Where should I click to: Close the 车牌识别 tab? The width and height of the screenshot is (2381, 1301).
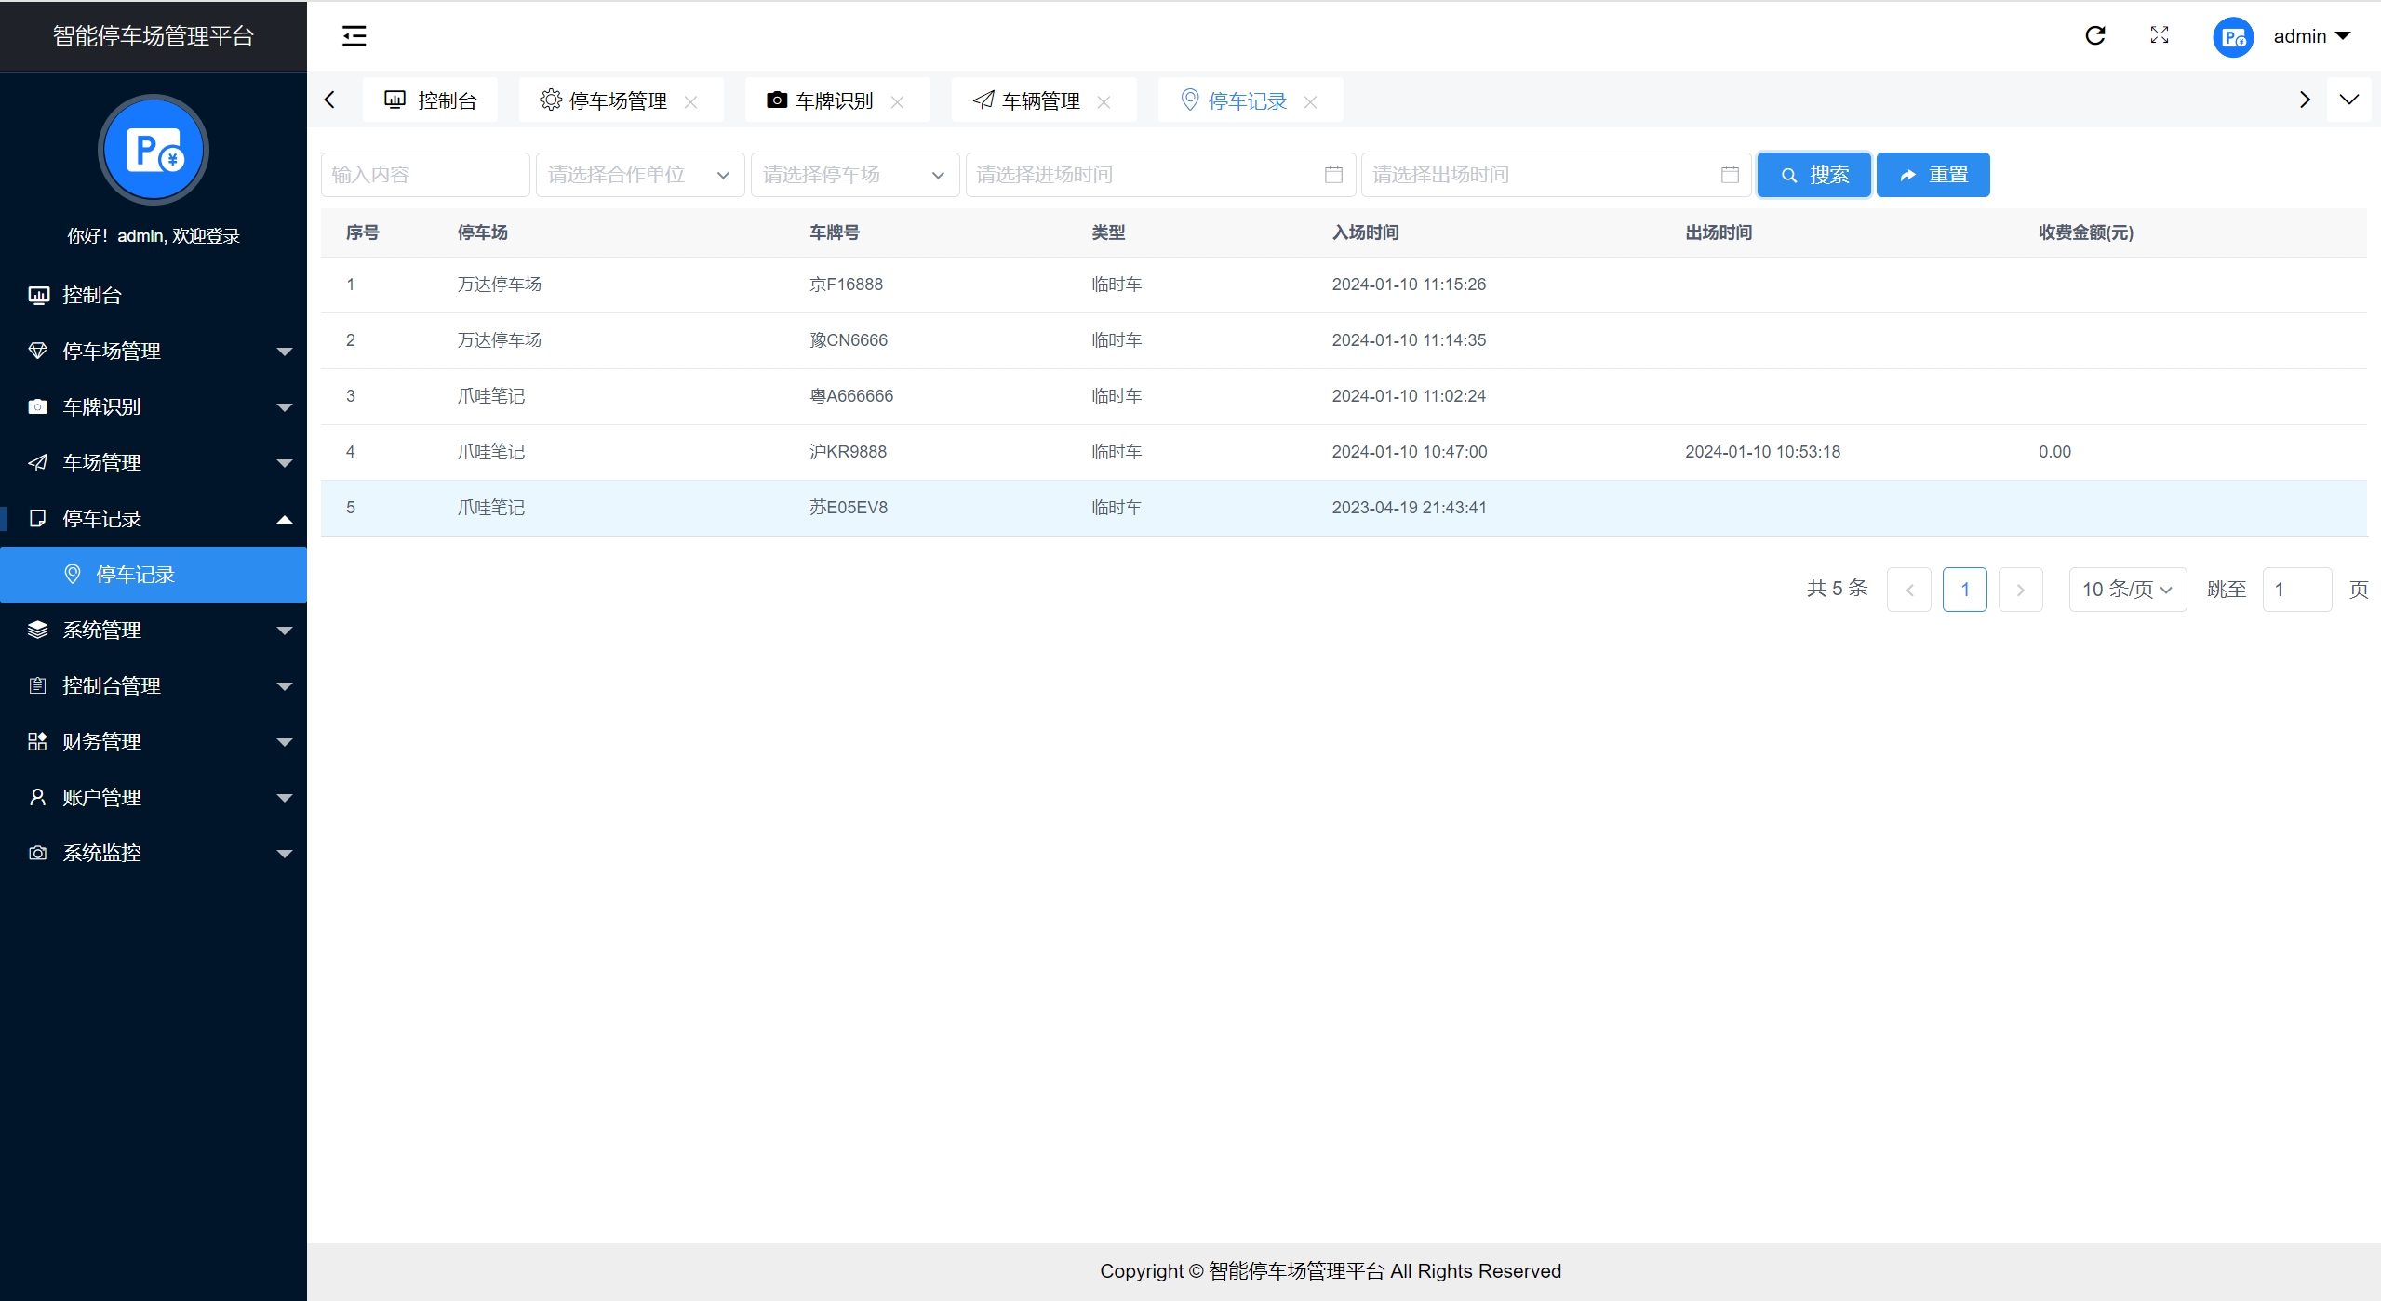coord(897,101)
